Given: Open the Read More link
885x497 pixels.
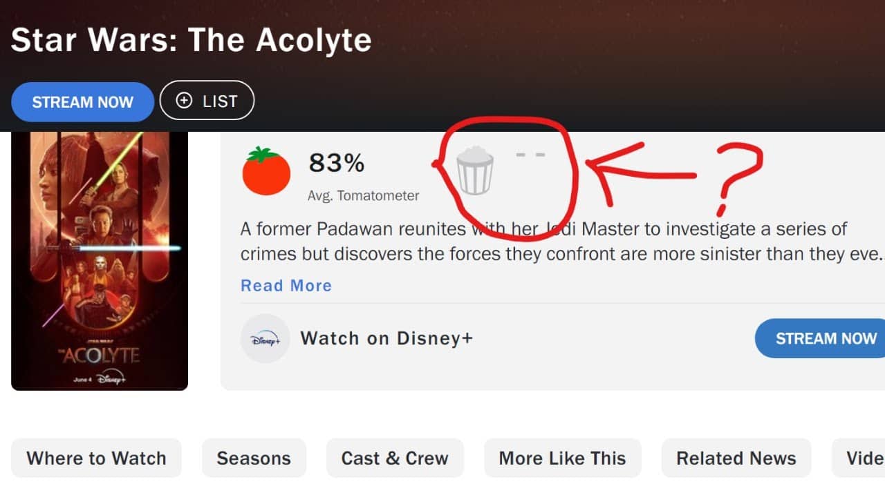Looking at the screenshot, I should coord(286,286).
